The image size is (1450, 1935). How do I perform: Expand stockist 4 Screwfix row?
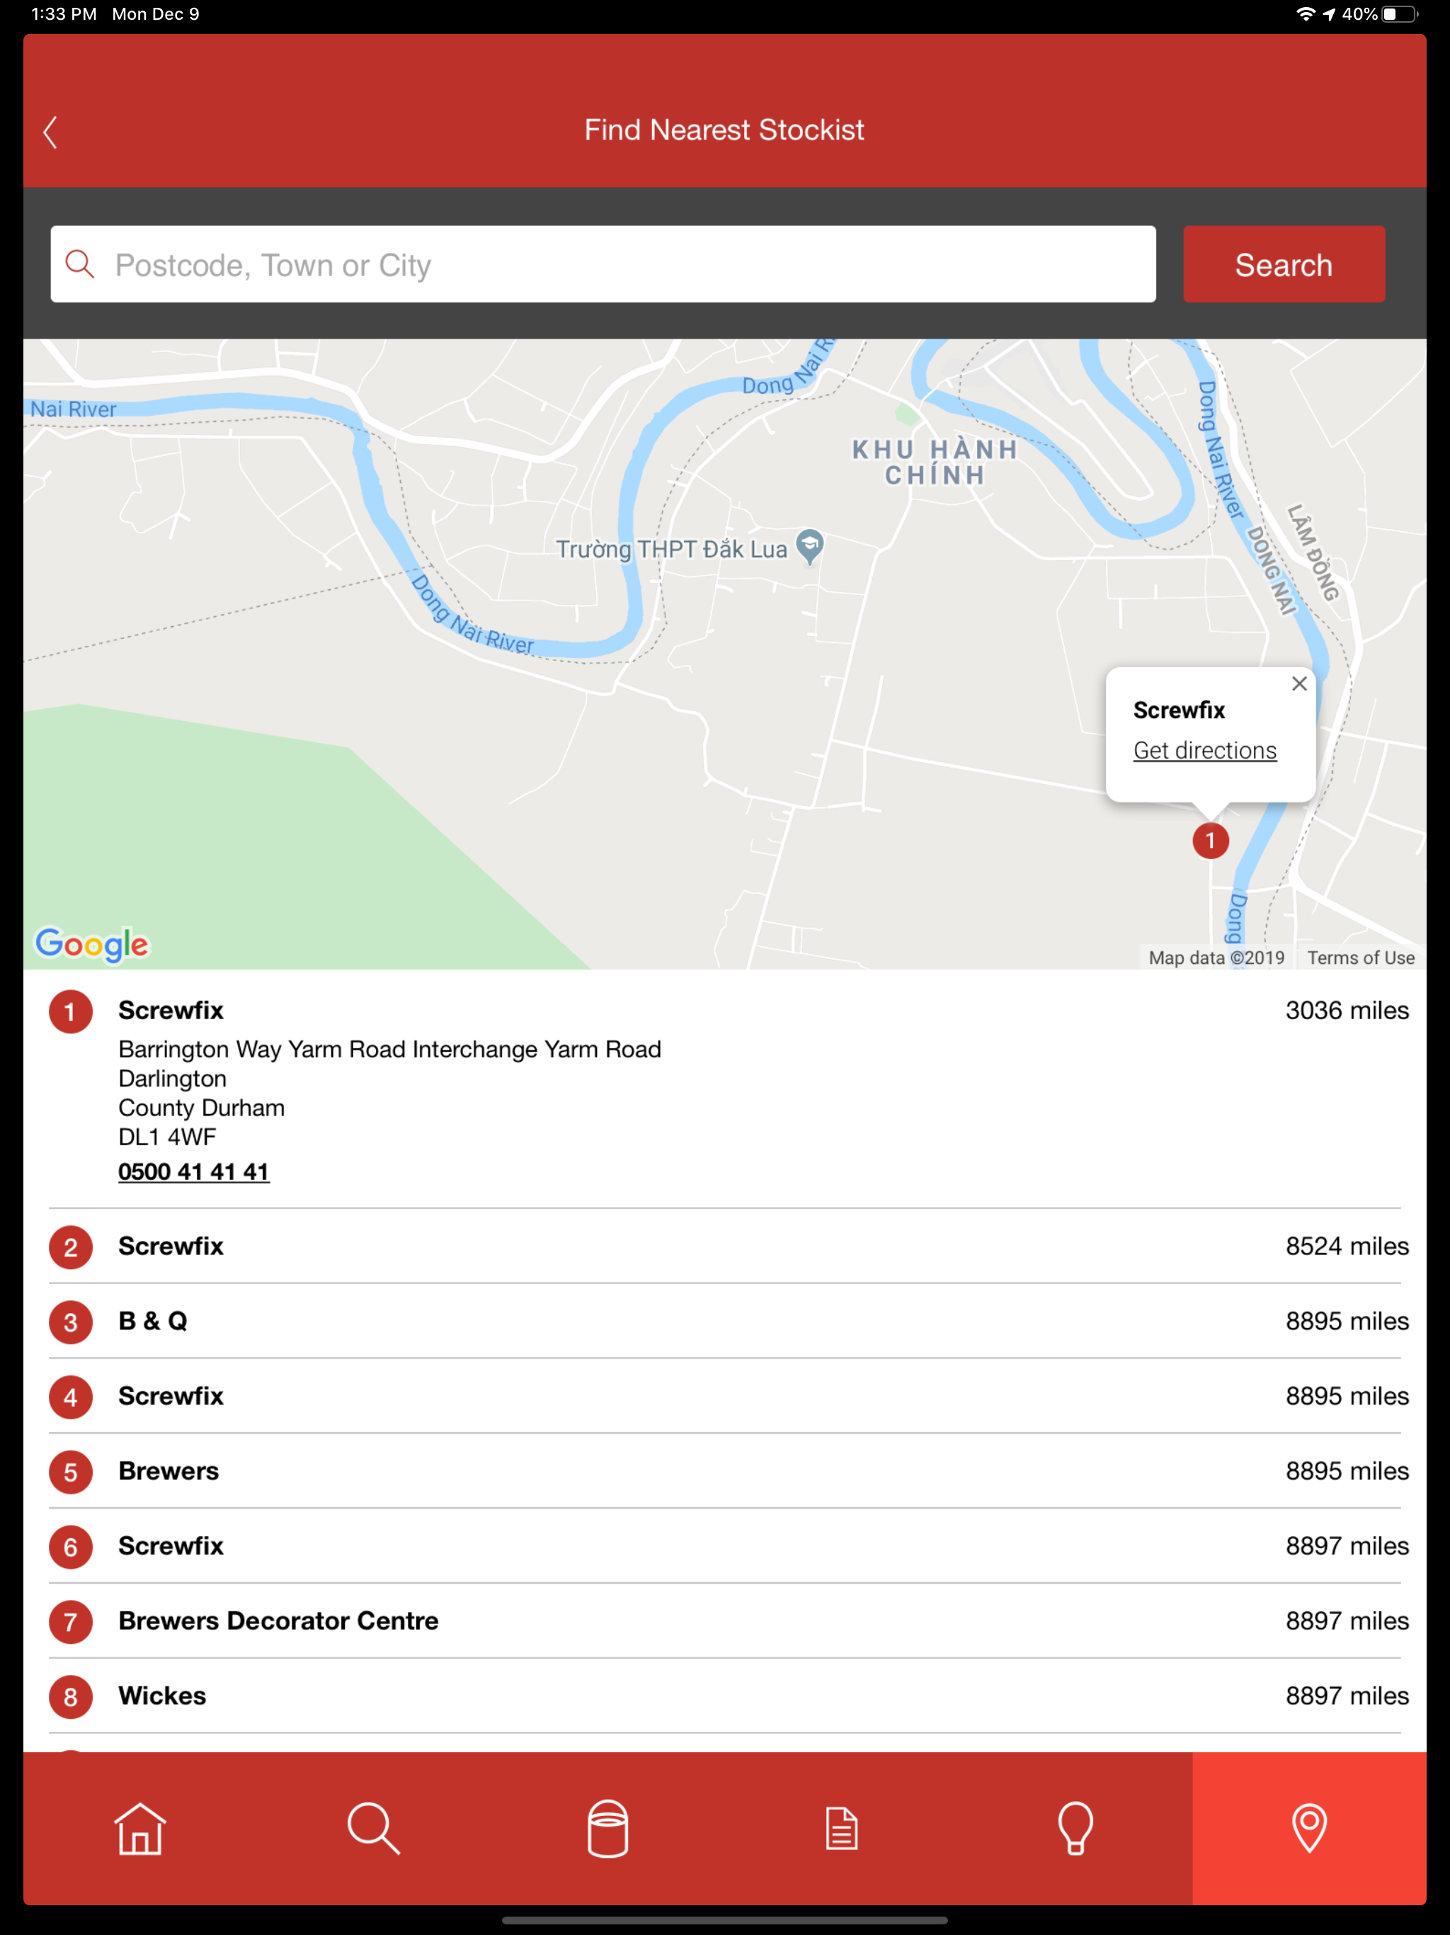725,1396
